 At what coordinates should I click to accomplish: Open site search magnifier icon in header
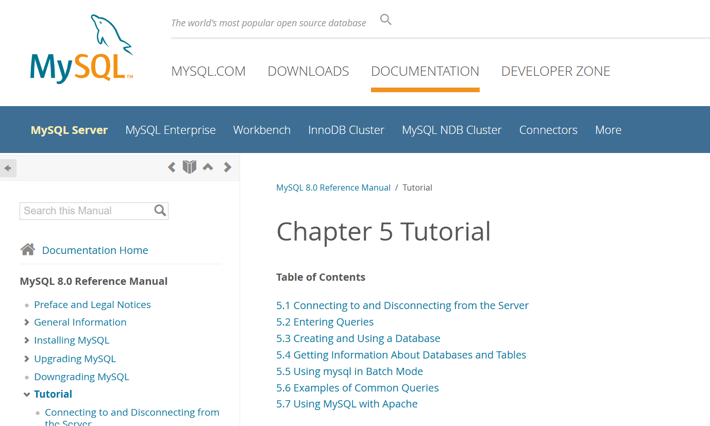click(385, 20)
